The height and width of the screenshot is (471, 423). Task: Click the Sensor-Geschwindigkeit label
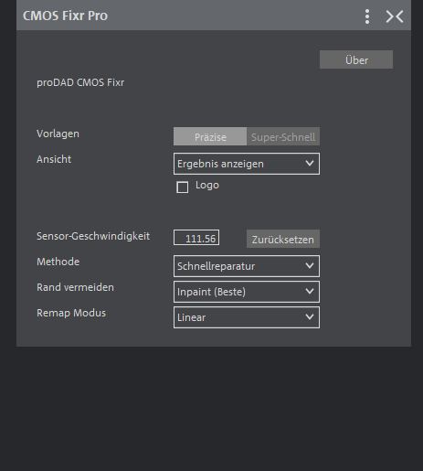coord(93,236)
